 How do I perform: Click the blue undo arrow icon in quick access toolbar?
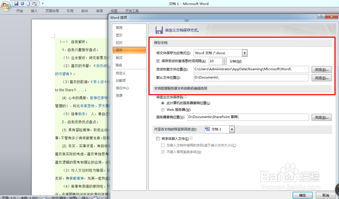[22, 3]
